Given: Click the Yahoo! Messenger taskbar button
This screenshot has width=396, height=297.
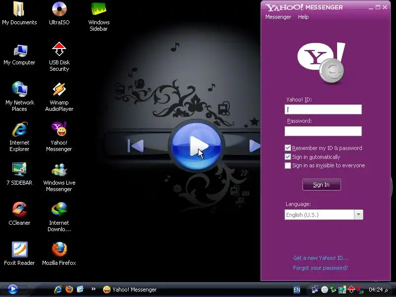Looking at the screenshot, I should click(130, 290).
